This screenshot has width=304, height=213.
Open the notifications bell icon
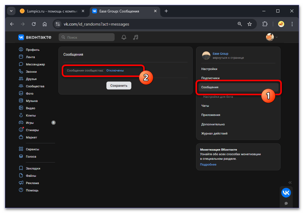(124, 37)
